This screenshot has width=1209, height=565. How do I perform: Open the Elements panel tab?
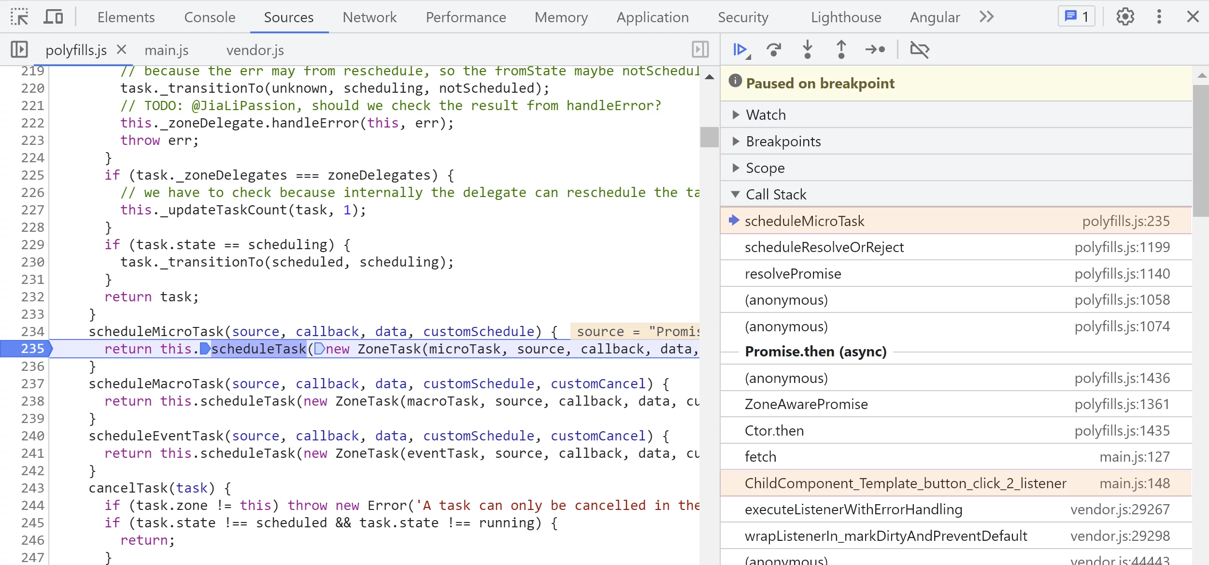click(x=126, y=17)
